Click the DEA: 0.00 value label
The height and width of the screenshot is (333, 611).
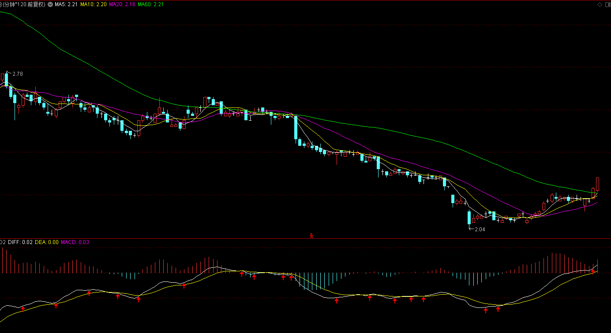[47, 242]
